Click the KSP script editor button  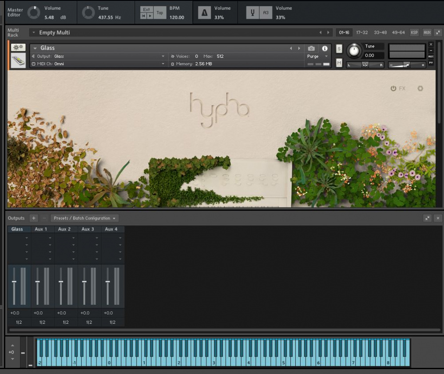coord(414,32)
